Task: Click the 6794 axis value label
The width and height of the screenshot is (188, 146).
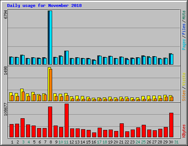Action: click(6, 15)
